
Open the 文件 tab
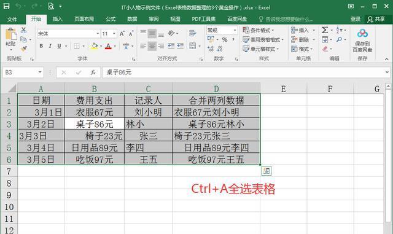tap(12, 19)
